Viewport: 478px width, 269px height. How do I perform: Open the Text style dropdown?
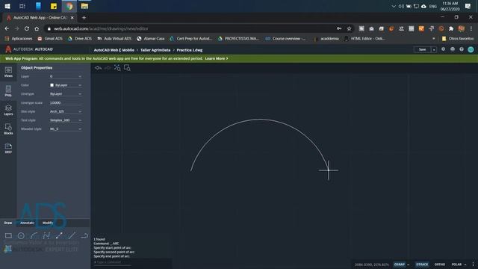pos(66,120)
